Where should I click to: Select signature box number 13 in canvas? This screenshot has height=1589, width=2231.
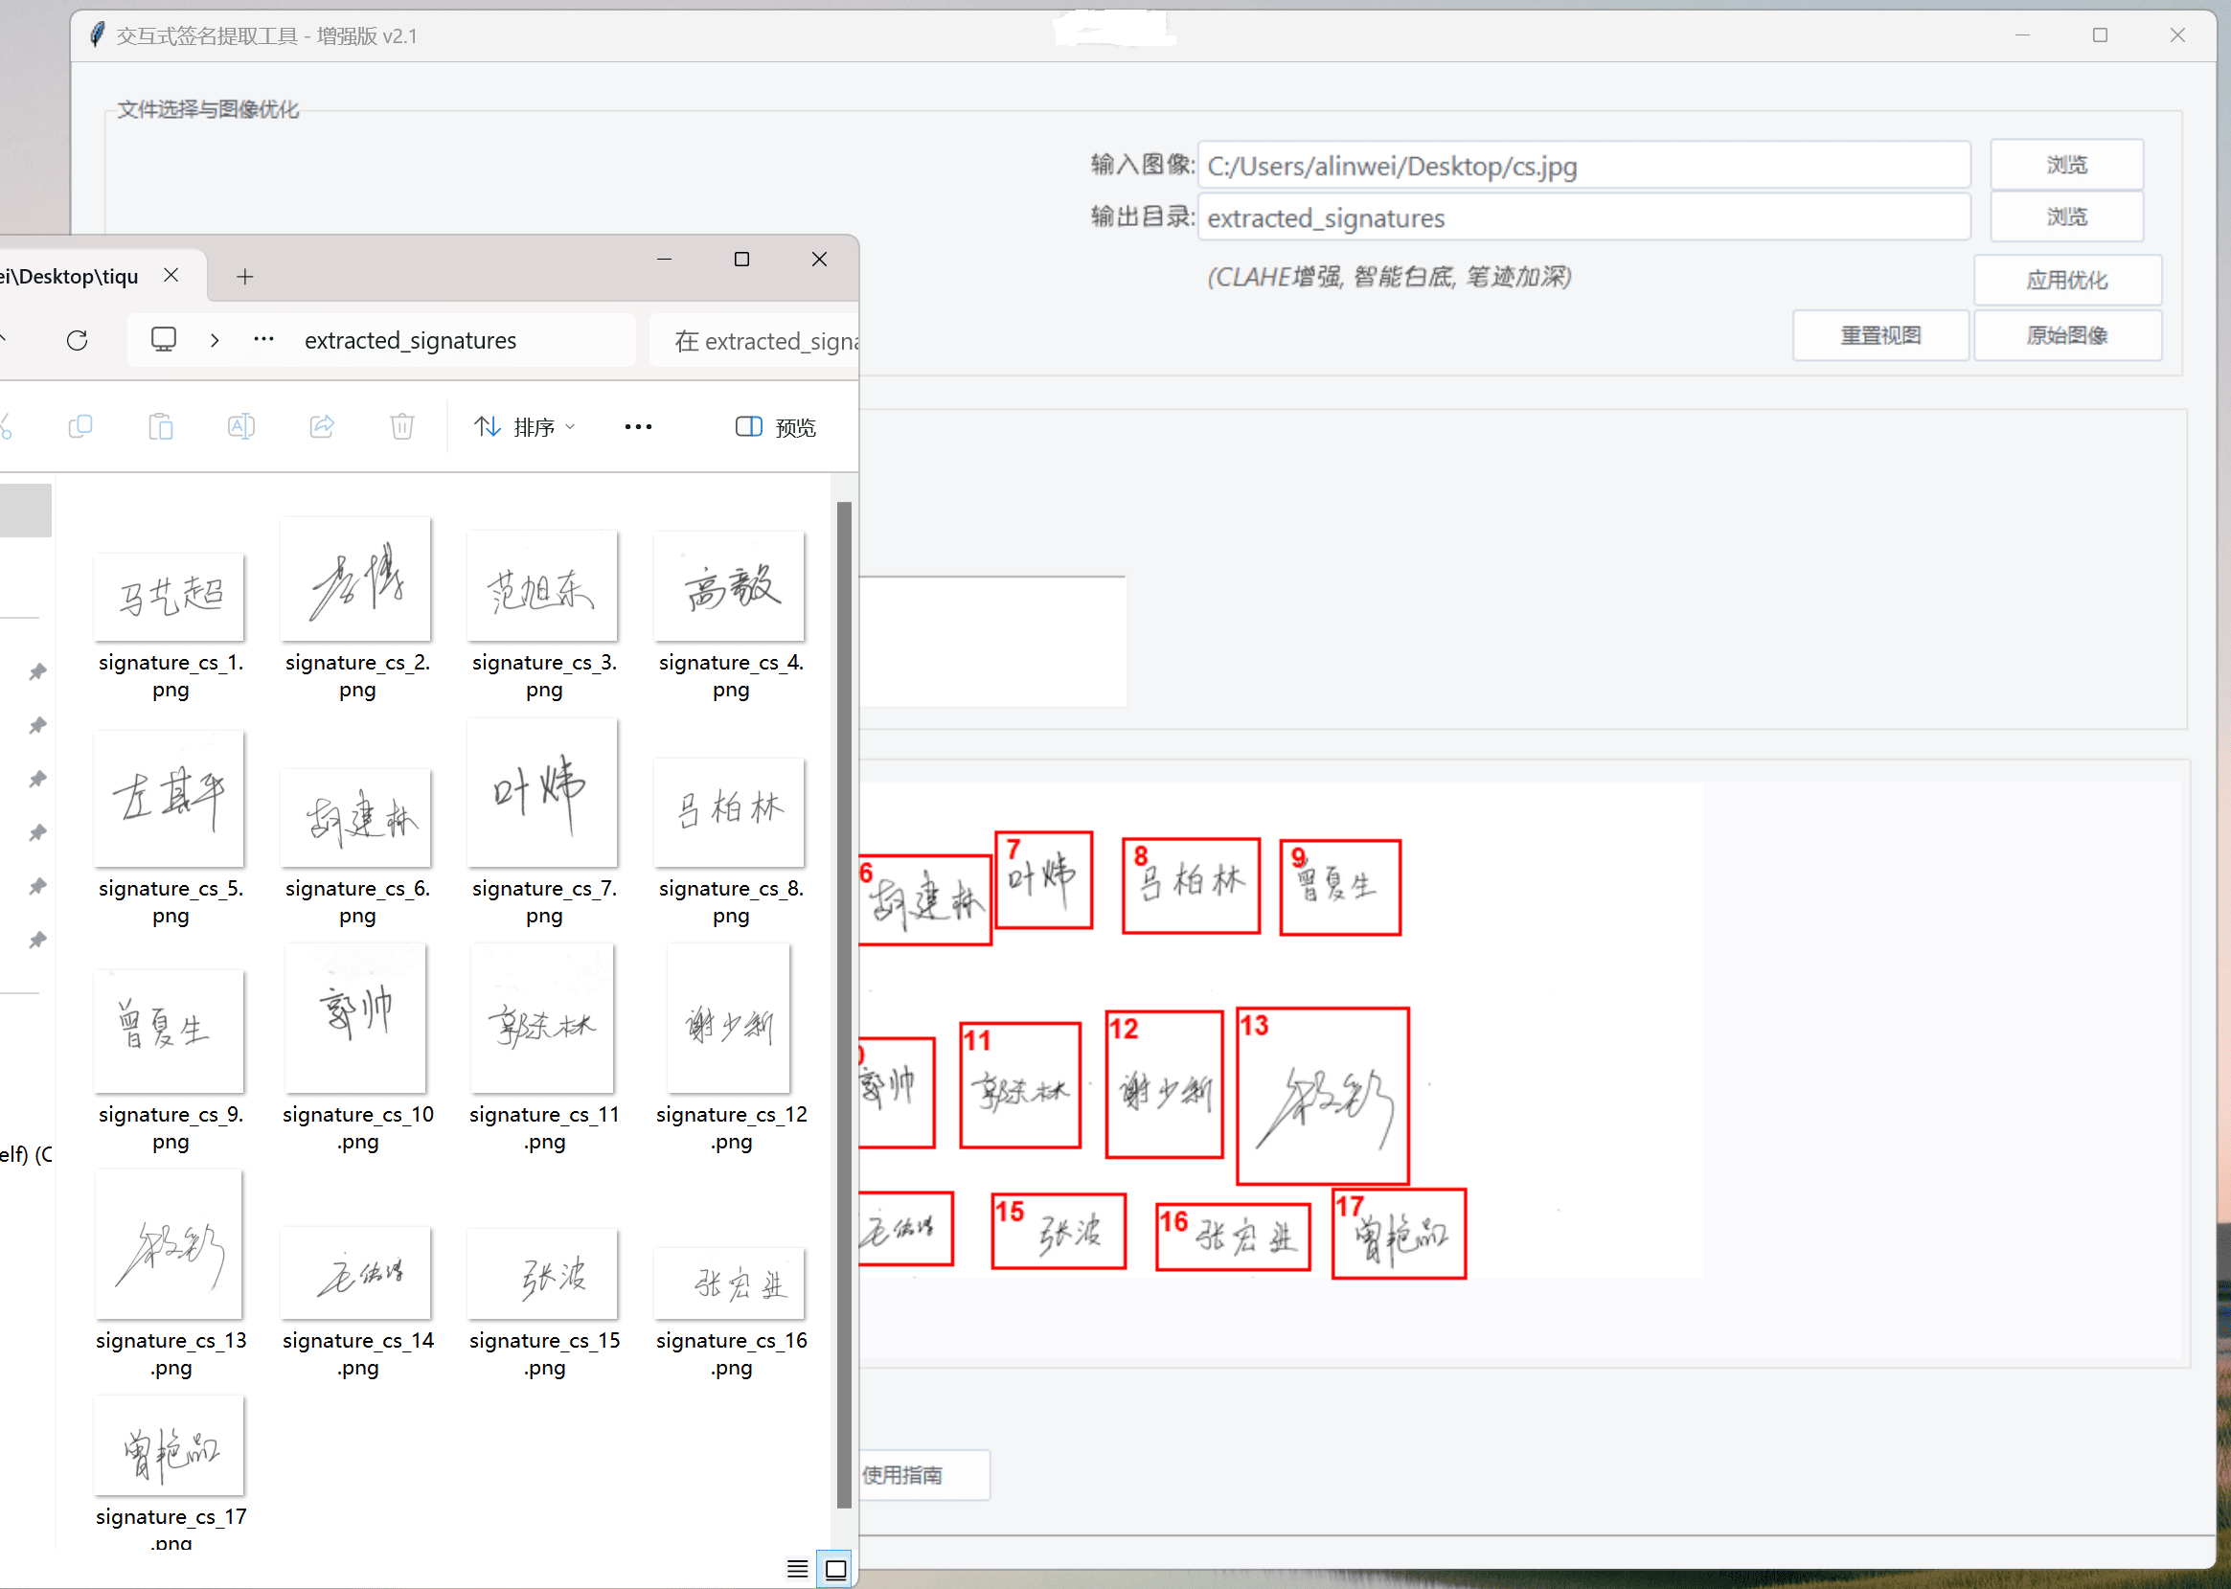tap(1322, 1096)
